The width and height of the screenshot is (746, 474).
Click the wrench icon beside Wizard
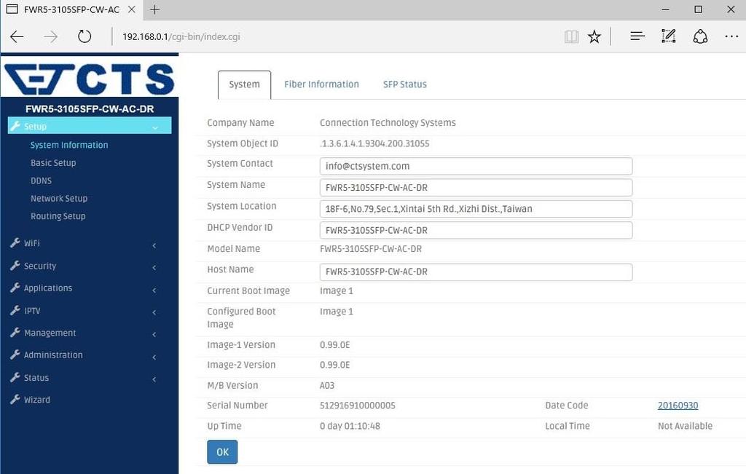(x=15, y=399)
